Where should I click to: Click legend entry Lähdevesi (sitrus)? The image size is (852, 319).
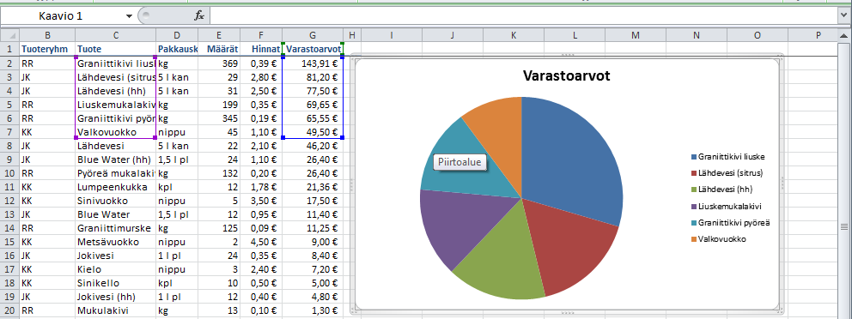[727, 173]
